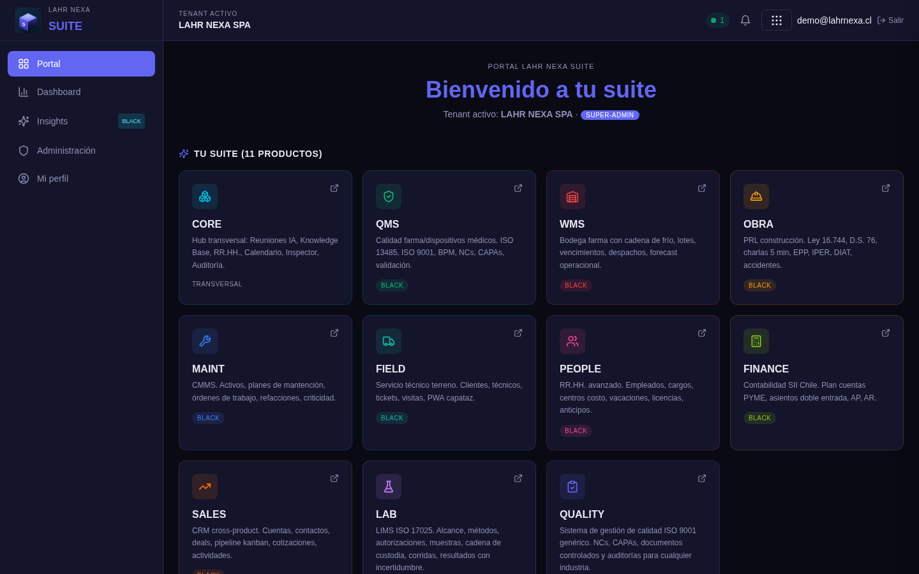Click the Mi perfil user icon
Screen dimensions: 919x574
click(x=24, y=179)
